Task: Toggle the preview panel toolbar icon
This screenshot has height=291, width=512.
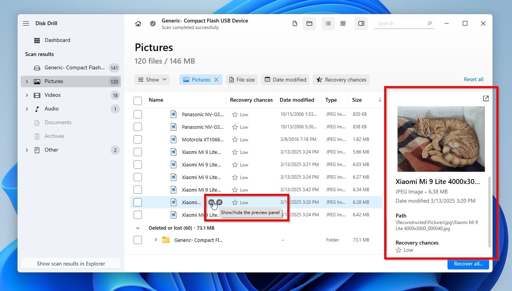Action: click(x=361, y=24)
